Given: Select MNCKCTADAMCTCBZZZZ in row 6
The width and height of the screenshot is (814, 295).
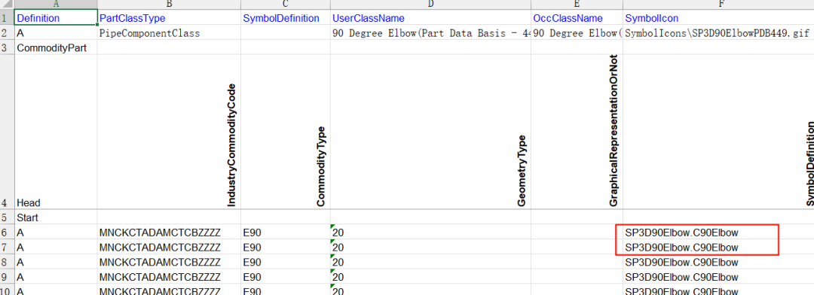Looking at the screenshot, I should click(169, 233).
